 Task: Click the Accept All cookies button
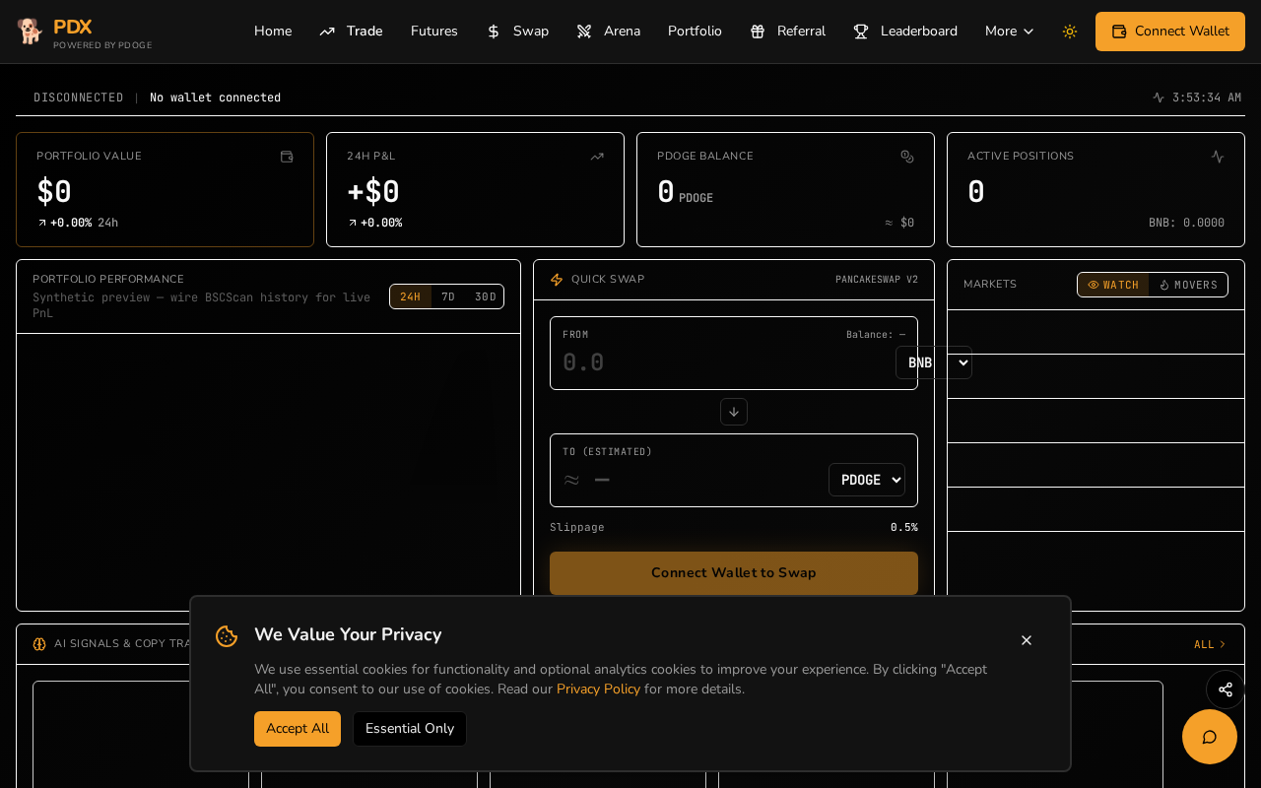pyautogui.click(x=298, y=729)
